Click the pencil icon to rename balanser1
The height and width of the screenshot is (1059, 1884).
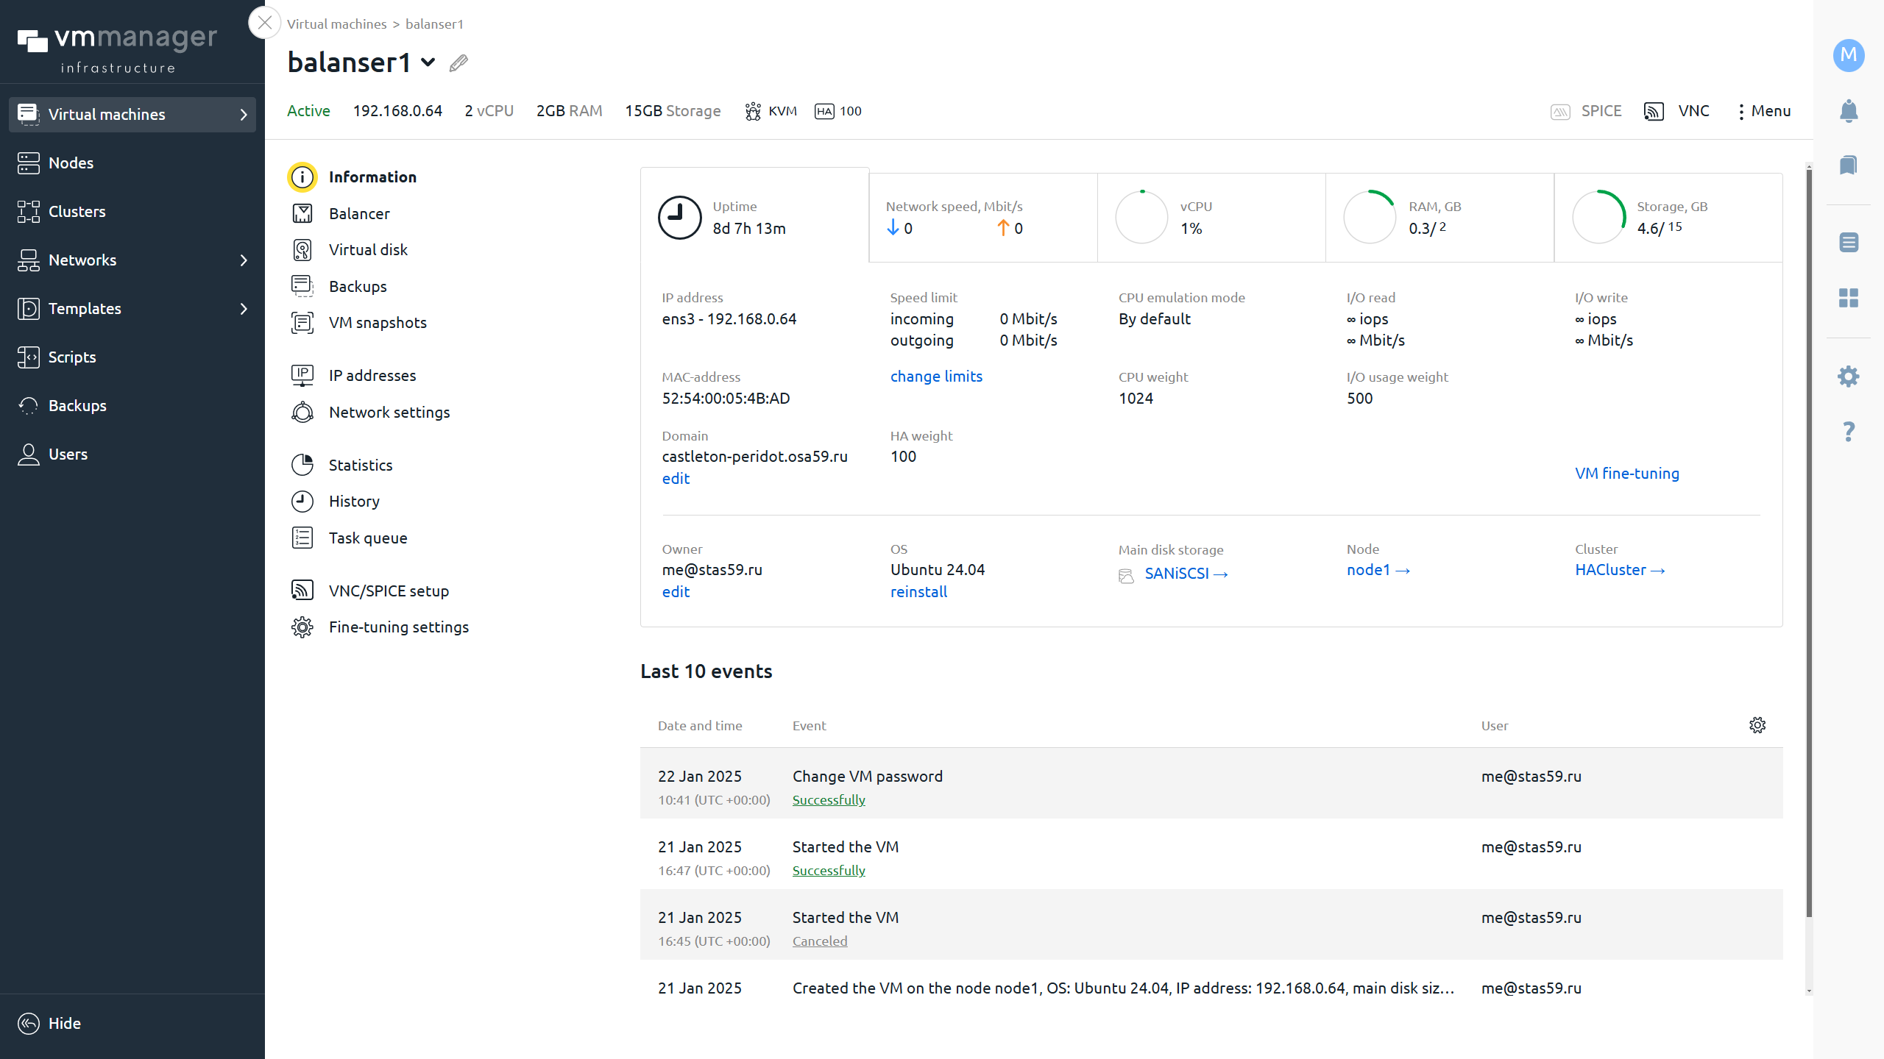[458, 63]
